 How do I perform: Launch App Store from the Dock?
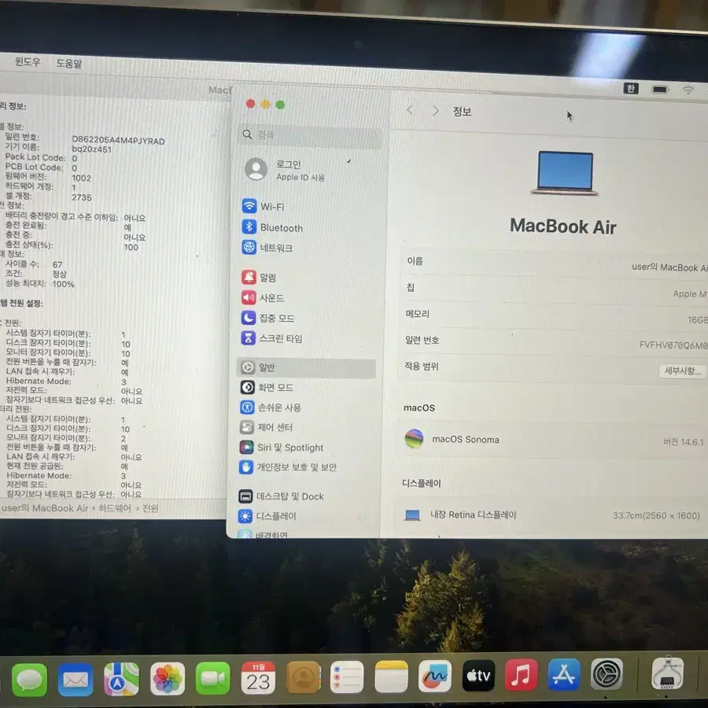point(564,675)
